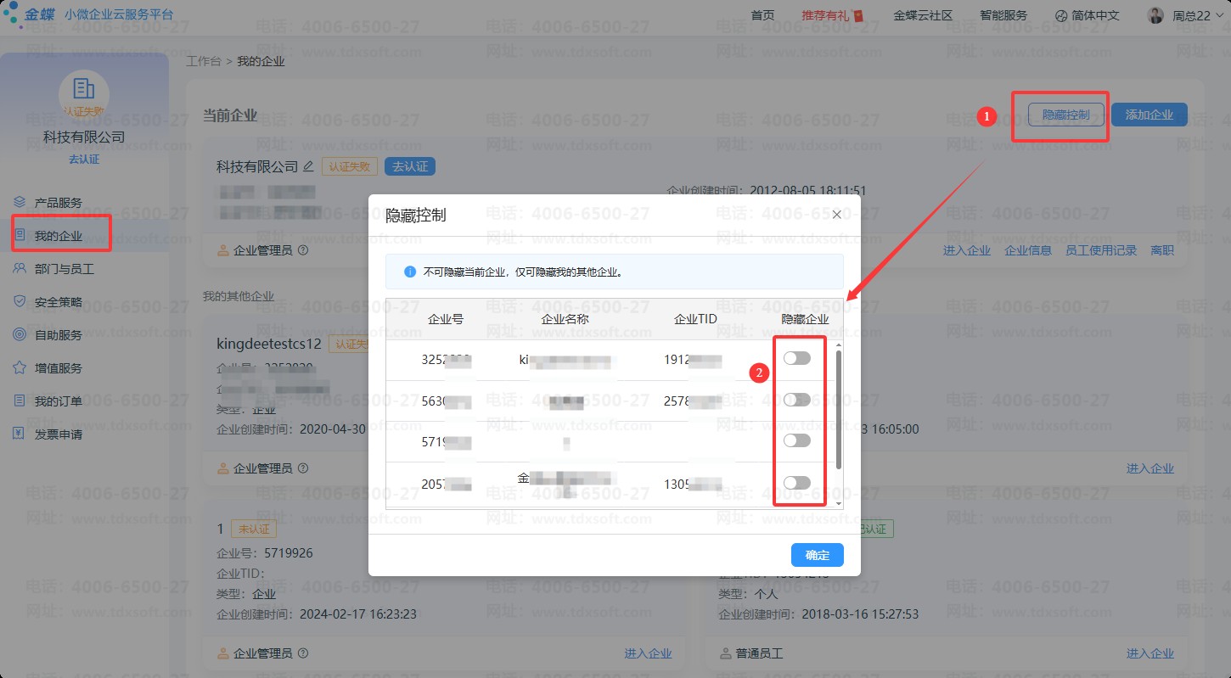Enable hide switch for enterprise 5719
Screen dimensions: 1231x678
coord(796,440)
